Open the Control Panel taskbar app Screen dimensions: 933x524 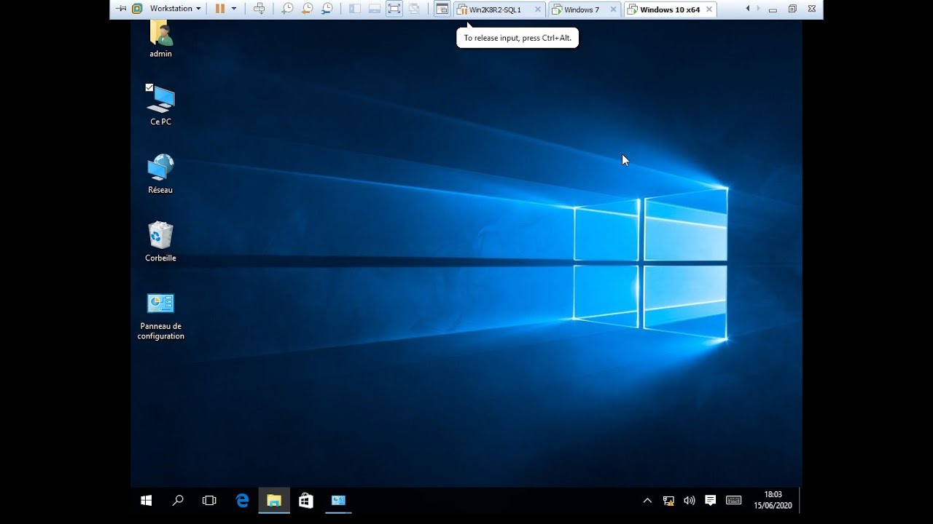point(338,501)
